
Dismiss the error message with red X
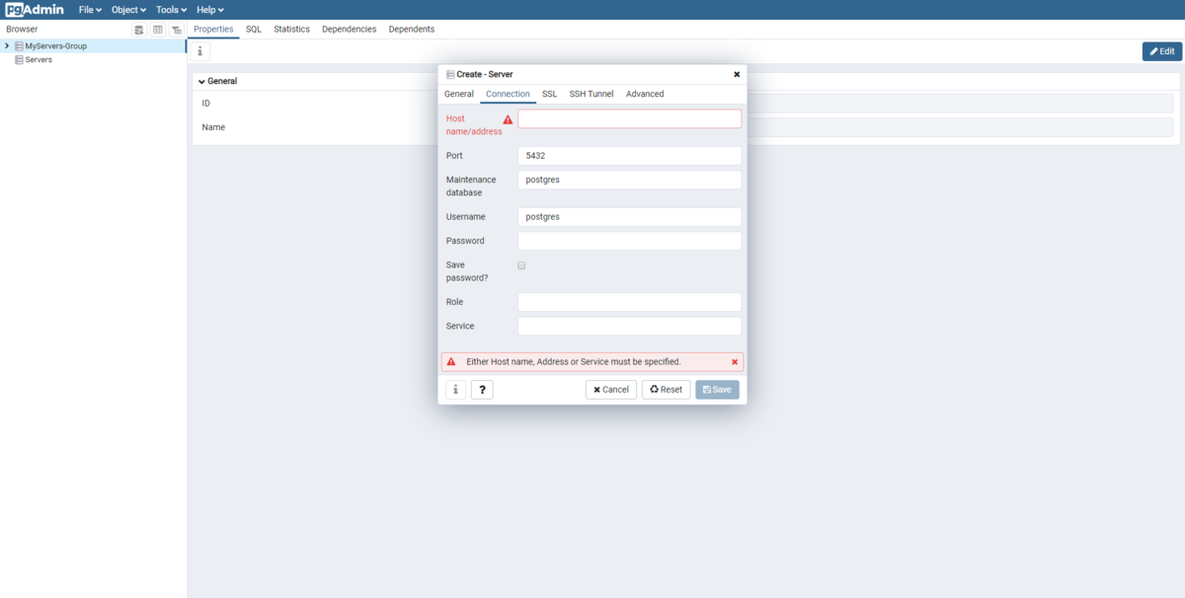point(735,362)
